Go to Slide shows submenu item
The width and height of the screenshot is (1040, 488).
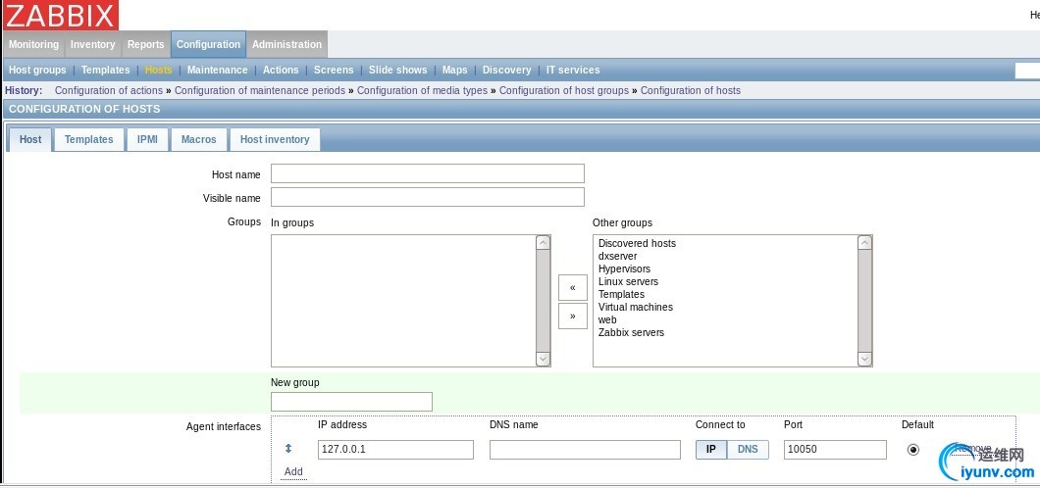(398, 71)
